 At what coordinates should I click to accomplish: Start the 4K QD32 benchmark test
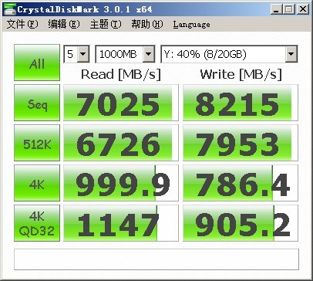[x=37, y=223]
